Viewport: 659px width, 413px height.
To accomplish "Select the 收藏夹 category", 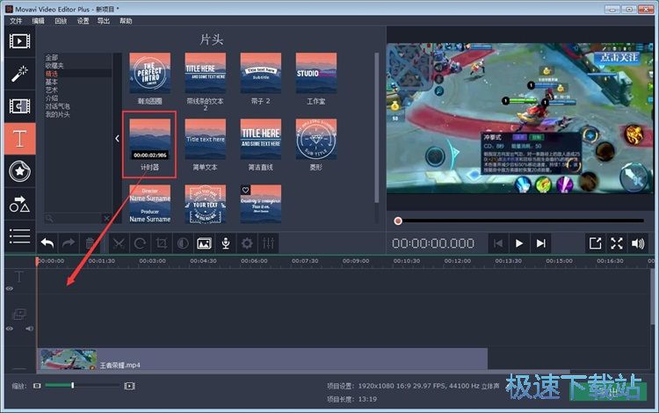I will coord(54,66).
